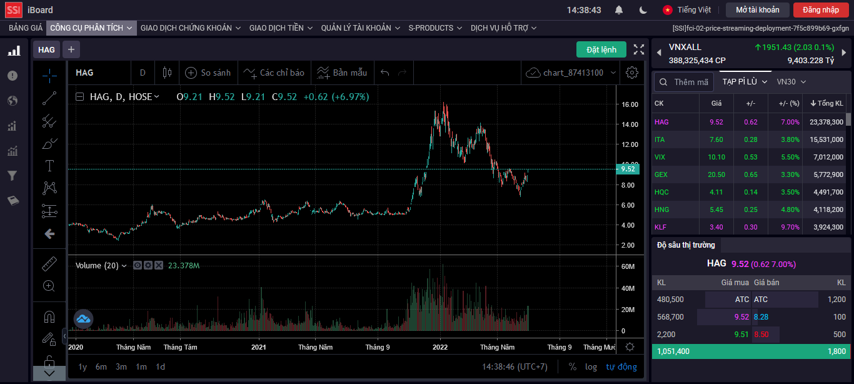Open Các chỉ báo indicators
Image resolution: width=854 pixels, height=384 pixels.
coord(274,73)
